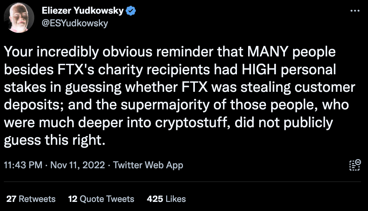Click the blue verified badge
The width and height of the screenshot is (368, 211).
[131, 11]
